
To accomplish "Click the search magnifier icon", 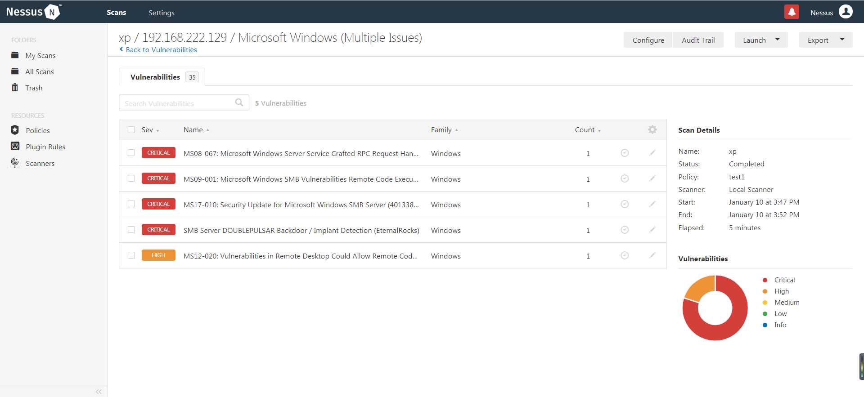I will pos(239,103).
